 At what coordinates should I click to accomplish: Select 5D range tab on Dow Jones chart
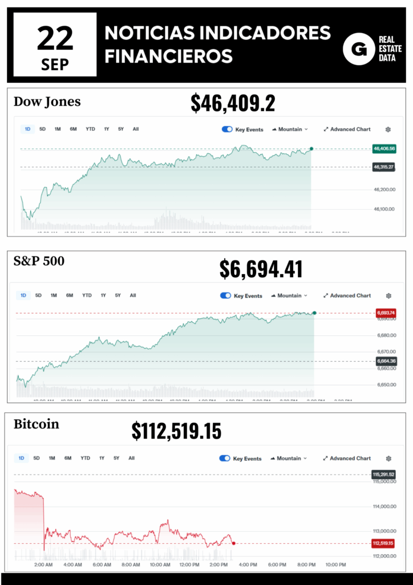[x=43, y=129]
